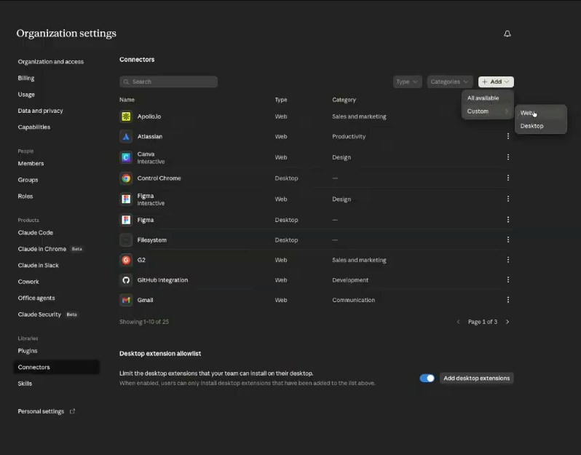Open the three-dot menu for Filesystem

click(x=508, y=240)
